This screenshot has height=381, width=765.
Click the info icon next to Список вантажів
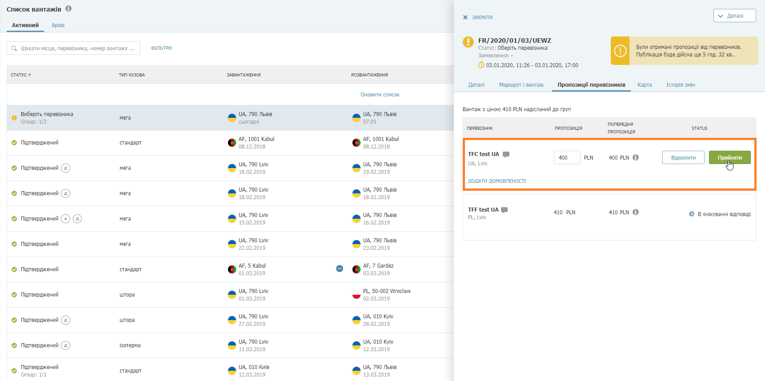tap(68, 8)
